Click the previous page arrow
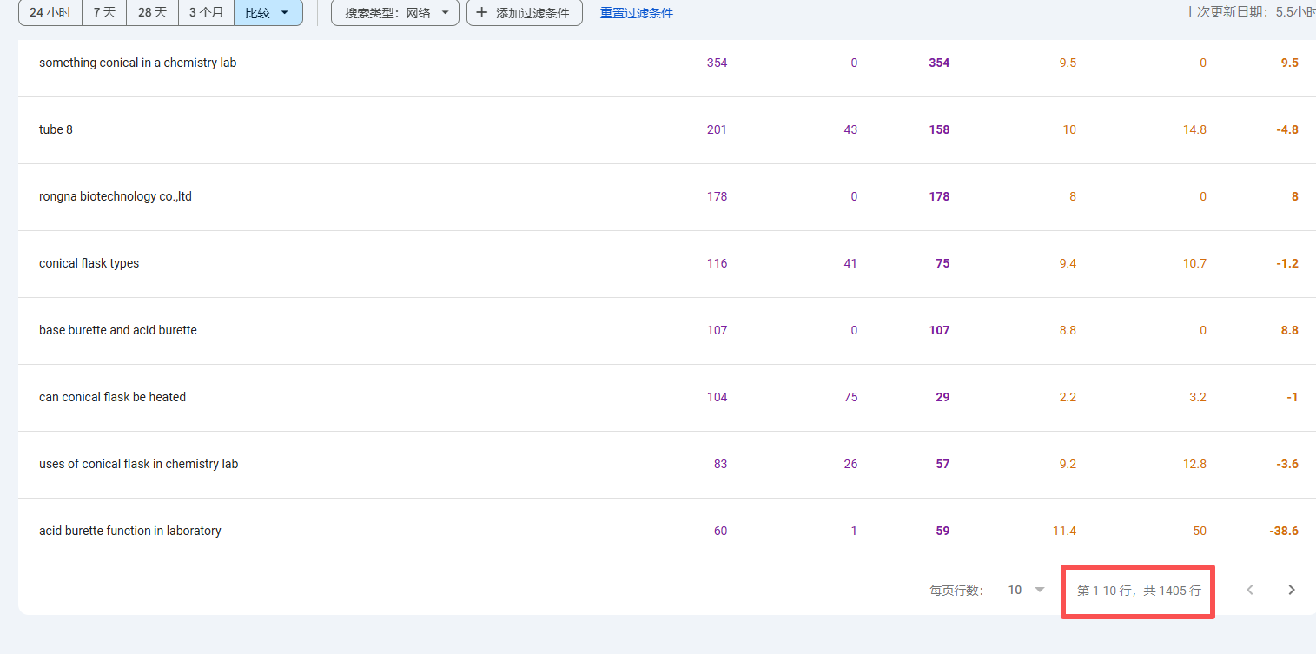The height and width of the screenshot is (654, 1316). tap(1250, 590)
